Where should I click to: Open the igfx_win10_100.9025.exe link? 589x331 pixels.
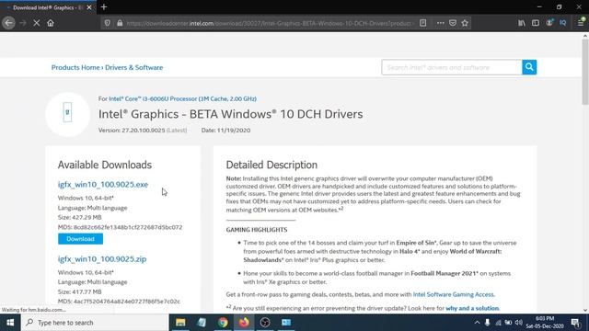103,184
